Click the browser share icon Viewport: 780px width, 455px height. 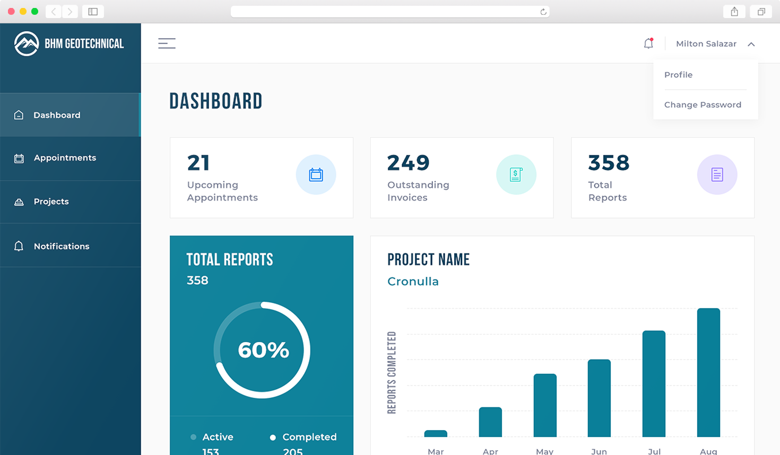[734, 12]
